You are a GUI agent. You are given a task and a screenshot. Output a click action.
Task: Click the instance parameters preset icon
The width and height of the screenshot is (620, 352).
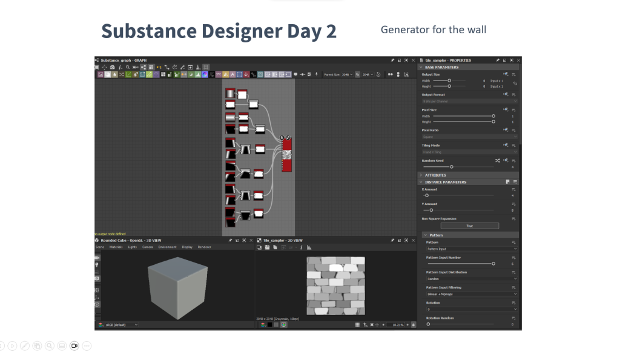pyautogui.click(x=508, y=182)
